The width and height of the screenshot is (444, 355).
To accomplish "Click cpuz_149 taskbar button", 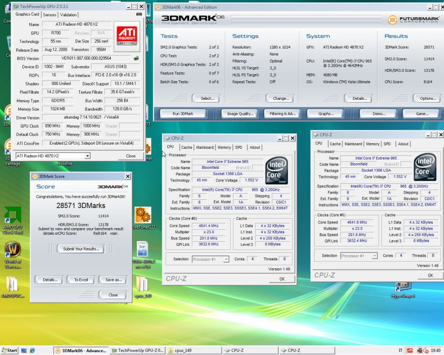I will [194, 350].
